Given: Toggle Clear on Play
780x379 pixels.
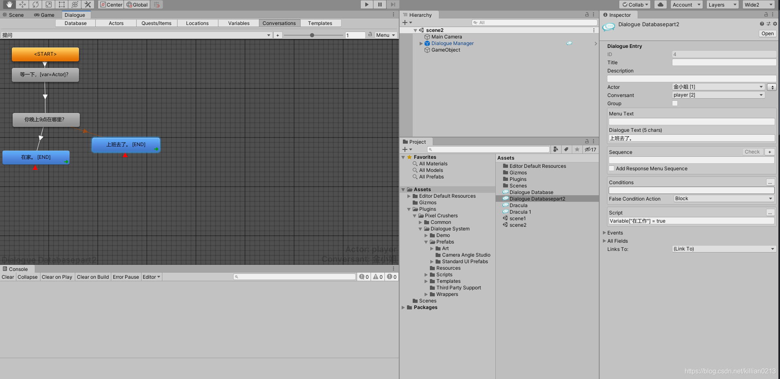Looking at the screenshot, I should coord(57,277).
